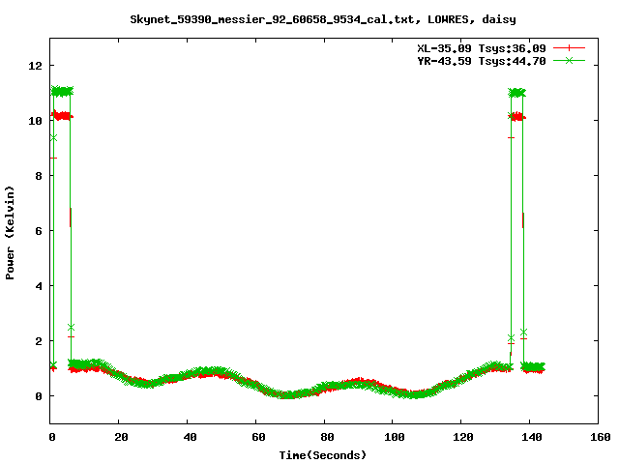Click the x-axis tick label 60
Image resolution: width=619 pixels, height=464 pixels.
(258, 437)
